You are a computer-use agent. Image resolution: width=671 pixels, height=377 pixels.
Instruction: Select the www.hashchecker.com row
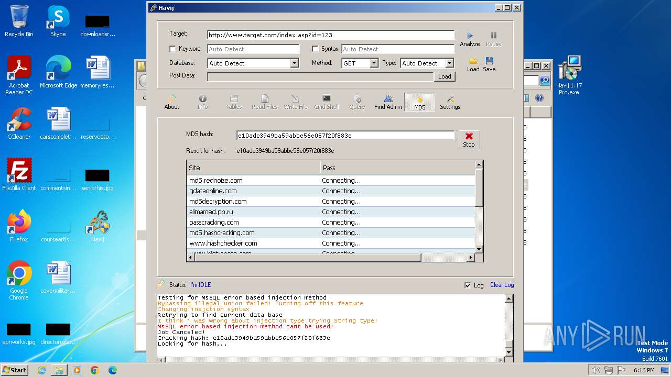click(x=331, y=243)
